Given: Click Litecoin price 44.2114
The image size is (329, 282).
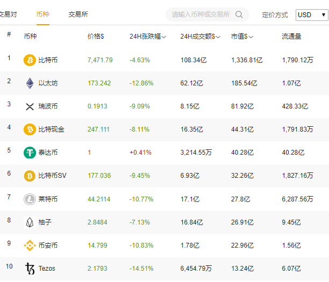Looking at the screenshot, I should click(x=99, y=199).
